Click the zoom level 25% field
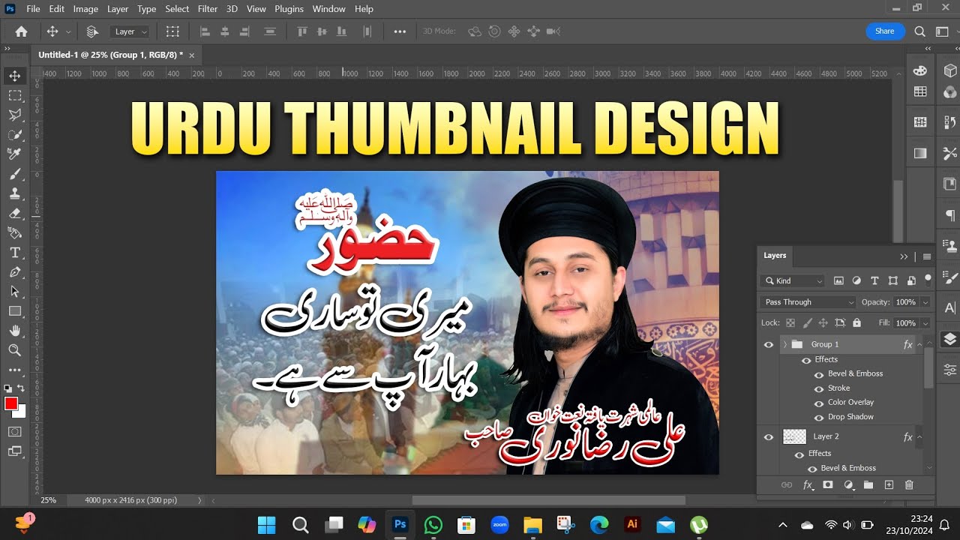 click(49, 500)
